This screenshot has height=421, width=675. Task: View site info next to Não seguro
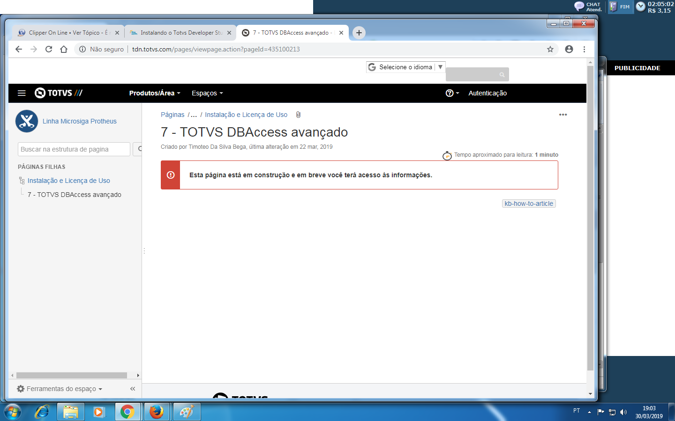(82, 49)
